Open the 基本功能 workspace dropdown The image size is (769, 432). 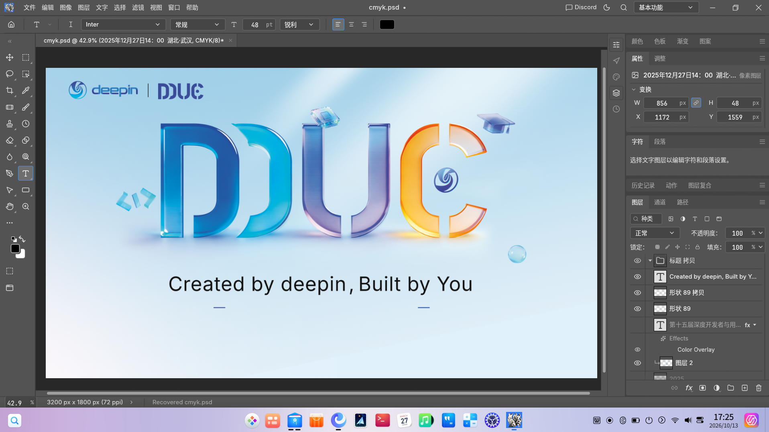pos(666,7)
